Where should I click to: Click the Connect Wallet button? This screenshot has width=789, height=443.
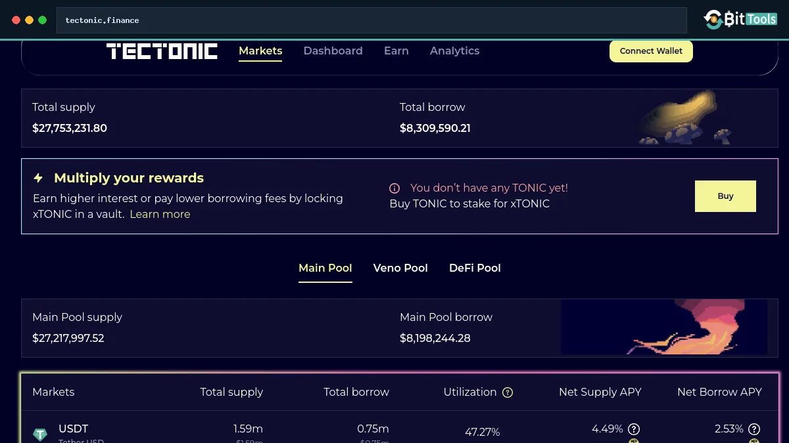pos(651,51)
